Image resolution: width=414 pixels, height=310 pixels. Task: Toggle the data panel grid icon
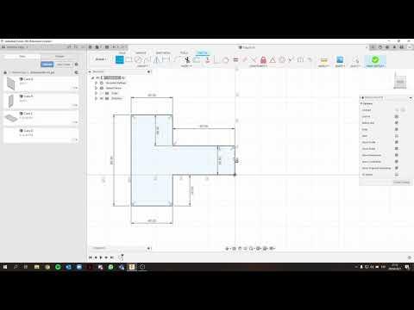(91, 46)
